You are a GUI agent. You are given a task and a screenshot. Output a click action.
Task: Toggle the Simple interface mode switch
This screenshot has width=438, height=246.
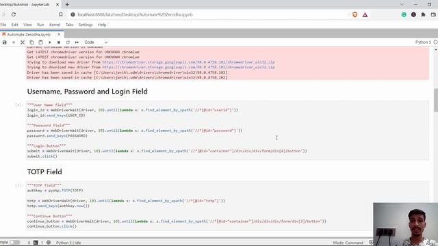point(14,243)
